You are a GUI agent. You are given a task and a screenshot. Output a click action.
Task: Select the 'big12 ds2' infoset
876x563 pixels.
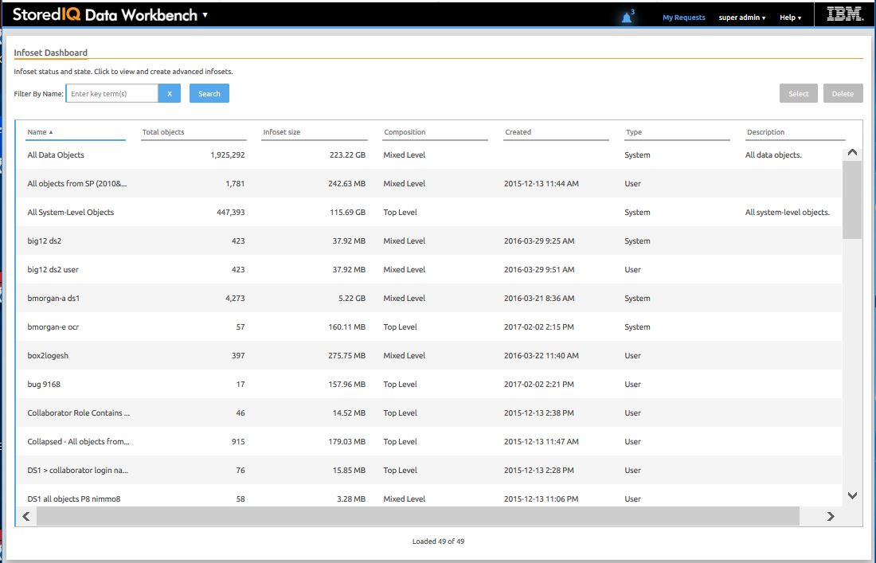pyautogui.click(x=428, y=240)
